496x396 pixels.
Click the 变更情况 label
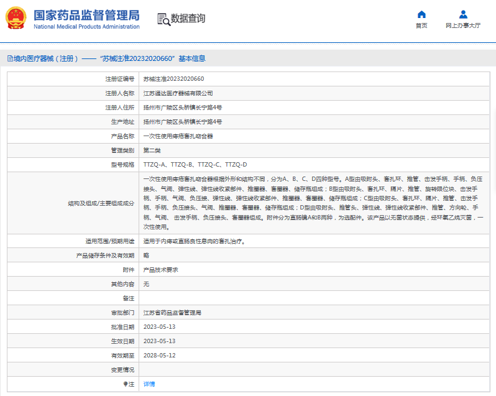point(122,370)
